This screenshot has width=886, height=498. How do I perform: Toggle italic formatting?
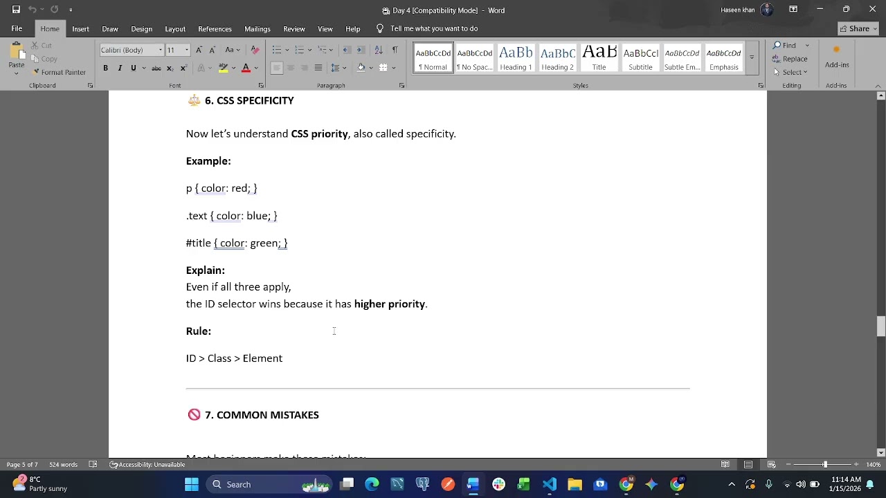pos(120,68)
